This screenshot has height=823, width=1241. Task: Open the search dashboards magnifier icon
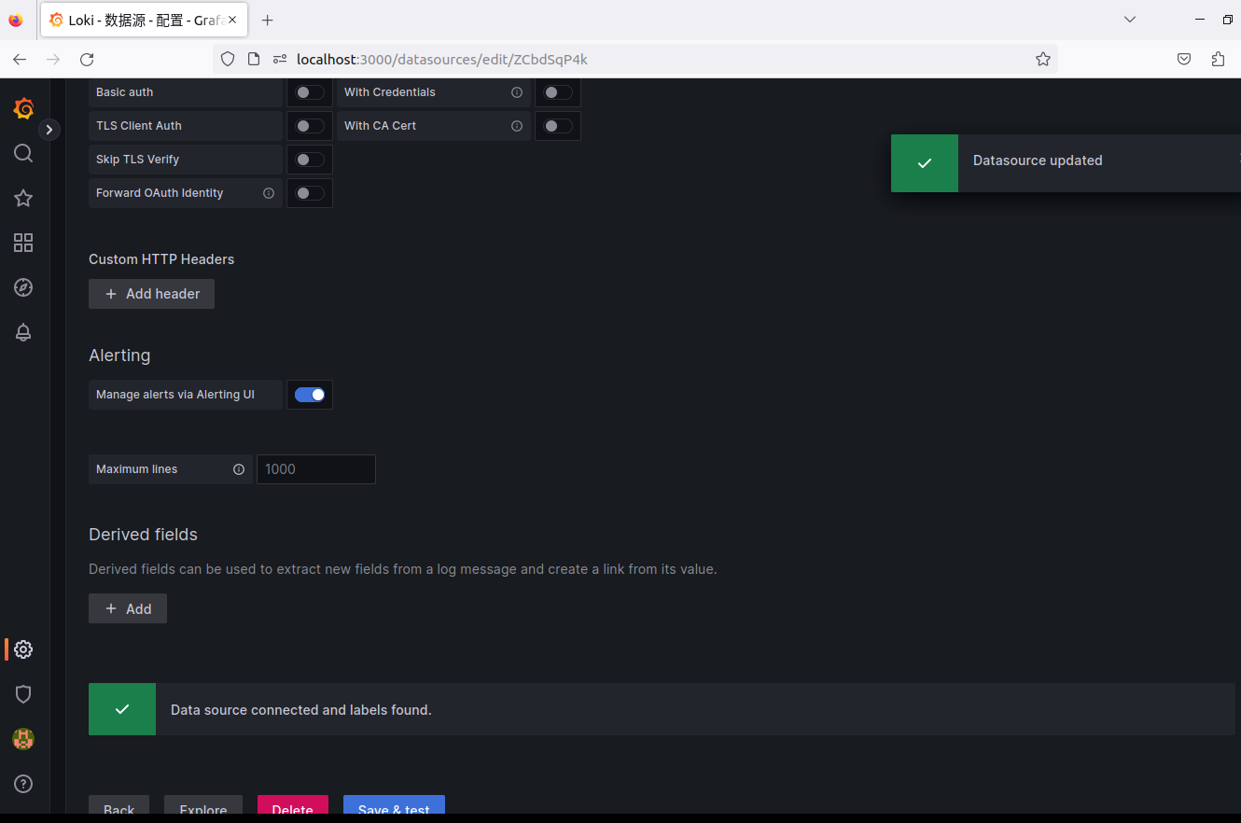pos(23,153)
